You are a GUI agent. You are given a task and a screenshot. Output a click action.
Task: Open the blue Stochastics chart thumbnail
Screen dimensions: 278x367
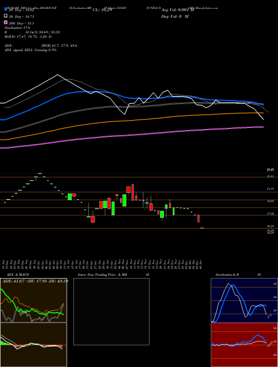point(244,300)
